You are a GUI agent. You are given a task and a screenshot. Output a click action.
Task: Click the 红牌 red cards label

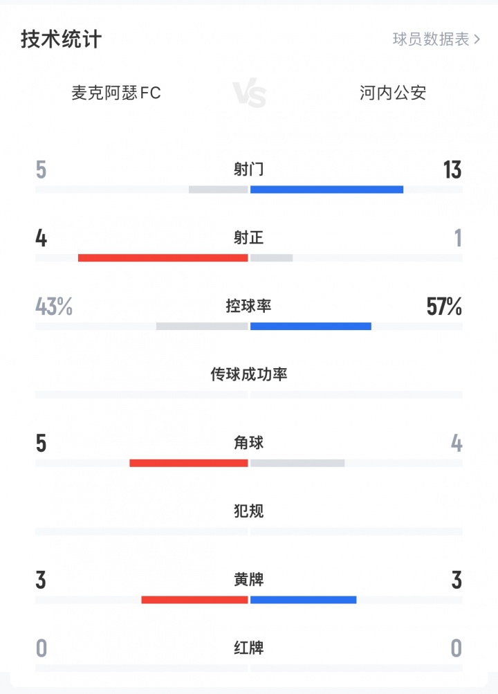click(x=248, y=648)
